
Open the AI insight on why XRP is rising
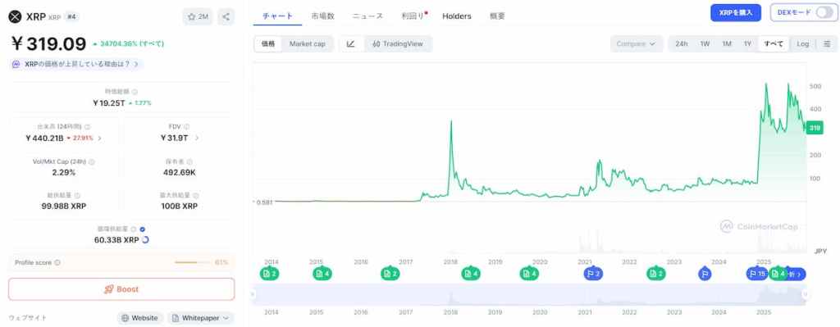coord(76,64)
